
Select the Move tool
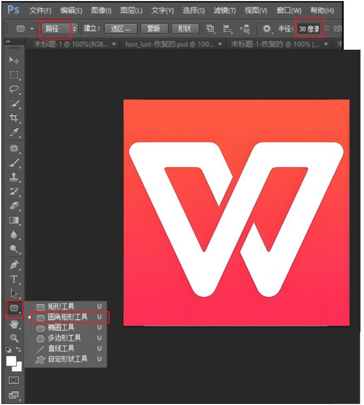(x=14, y=60)
